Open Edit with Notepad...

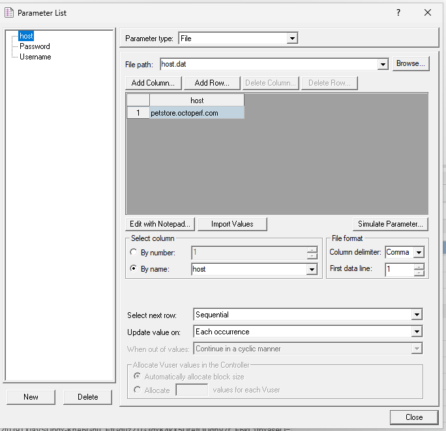pos(160,224)
